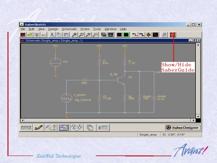Save the schematic with the floppy disk icon

pos(37,35)
